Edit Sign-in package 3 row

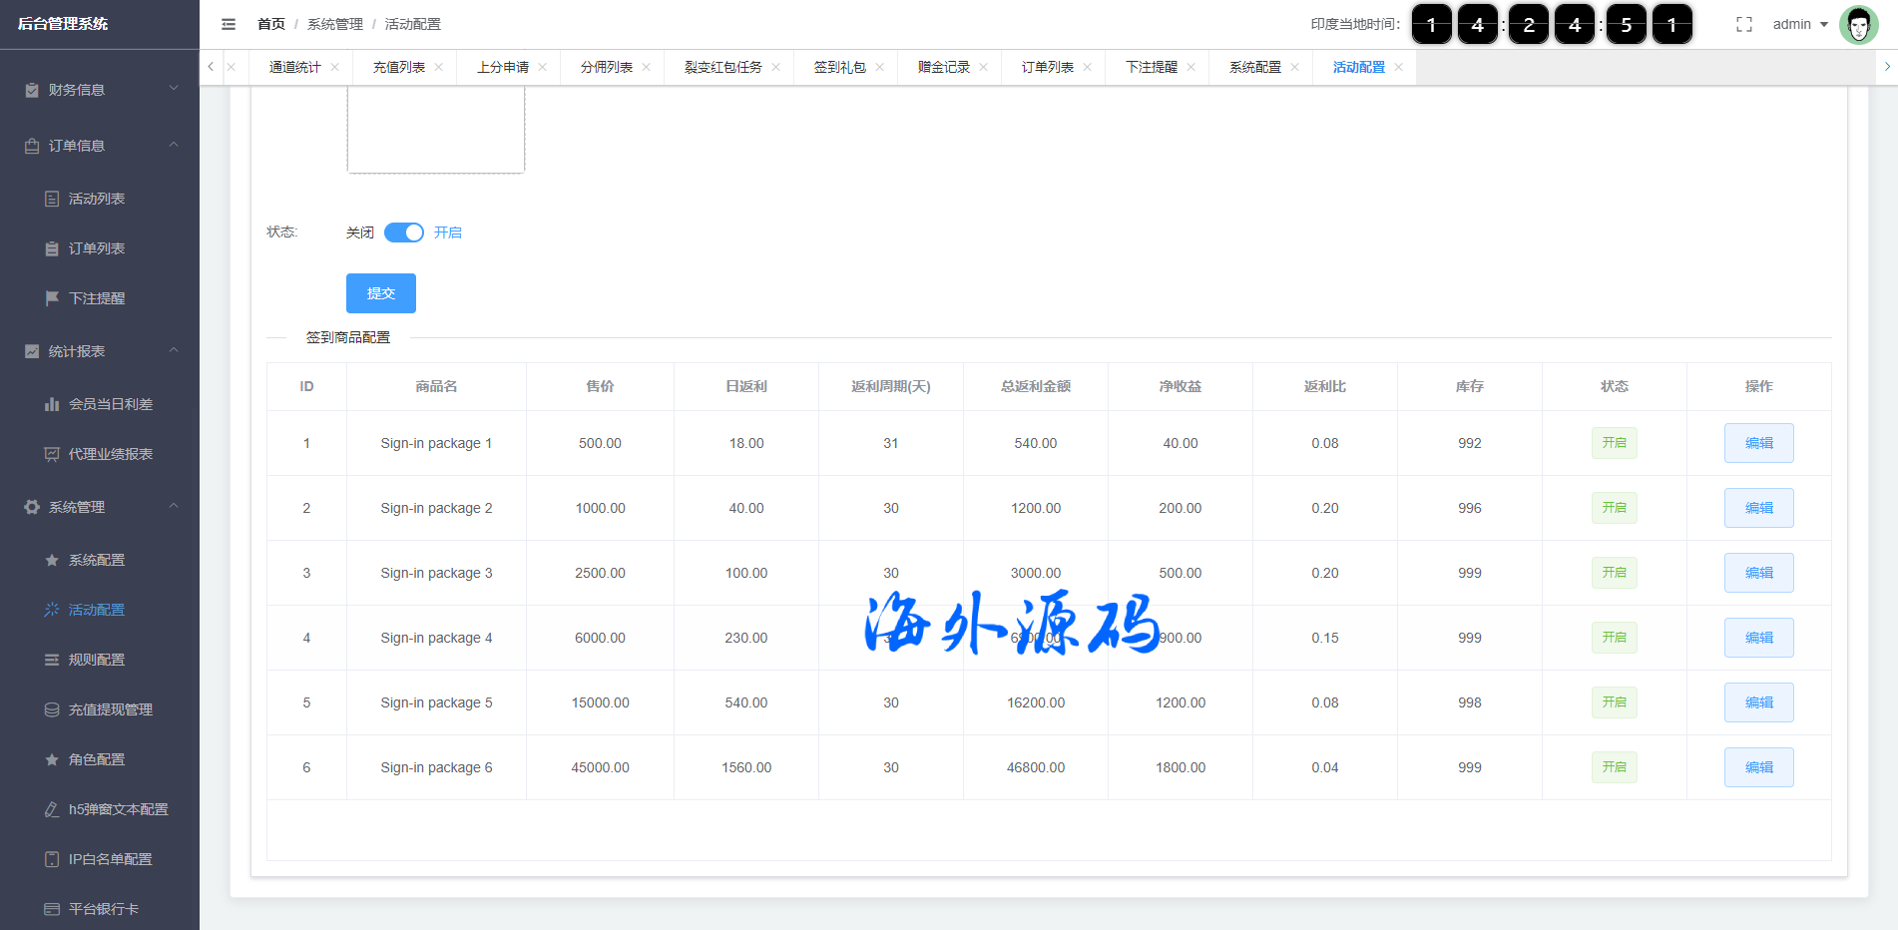click(1758, 573)
